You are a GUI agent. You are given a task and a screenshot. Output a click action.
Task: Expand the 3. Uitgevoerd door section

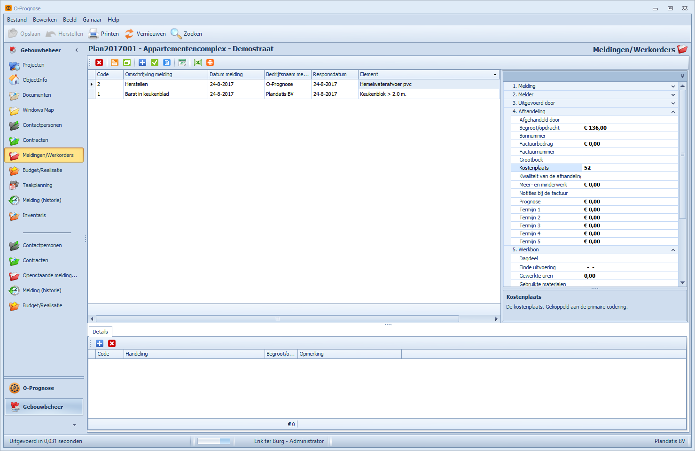[x=673, y=103]
